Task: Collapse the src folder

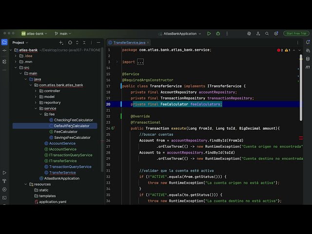Action: pyautogui.click(x=16, y=68)
